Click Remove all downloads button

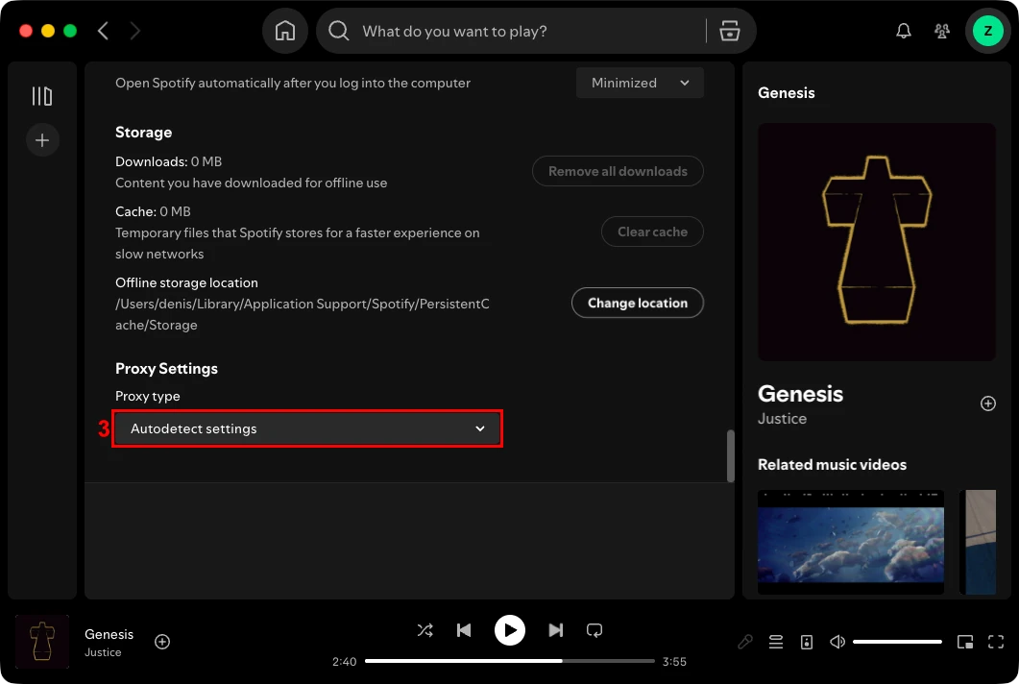point(618,171)
